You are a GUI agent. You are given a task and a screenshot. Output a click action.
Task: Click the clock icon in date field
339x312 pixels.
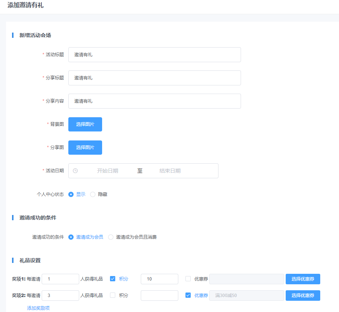75,171
